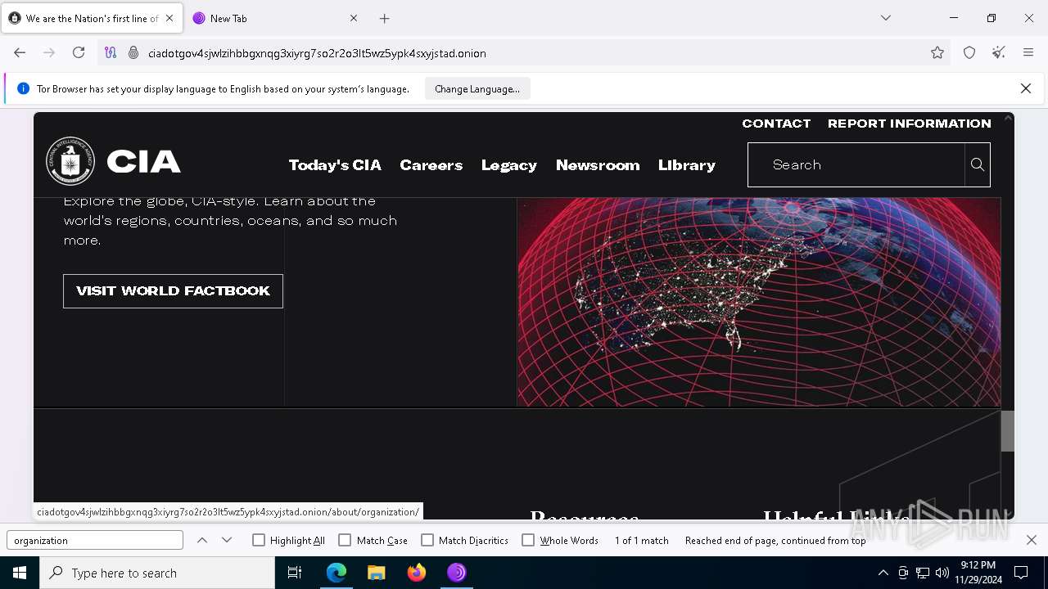Open the volume control tray icon
The width and height of the screenshot is (1048, 589).
[x=942, y=573]
